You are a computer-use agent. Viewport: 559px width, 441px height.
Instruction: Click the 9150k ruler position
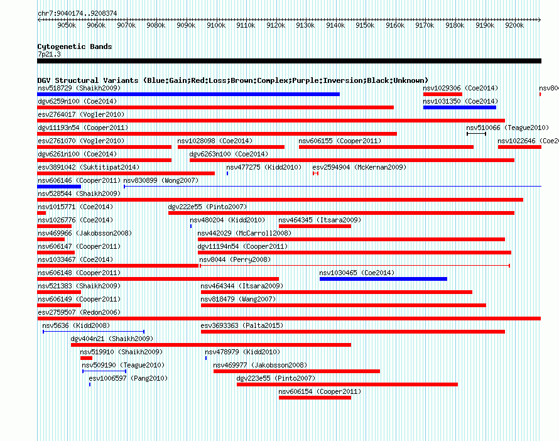(365, 25)
